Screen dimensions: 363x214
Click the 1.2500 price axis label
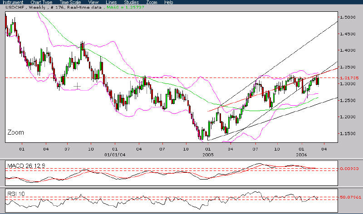tap(348, 100)
